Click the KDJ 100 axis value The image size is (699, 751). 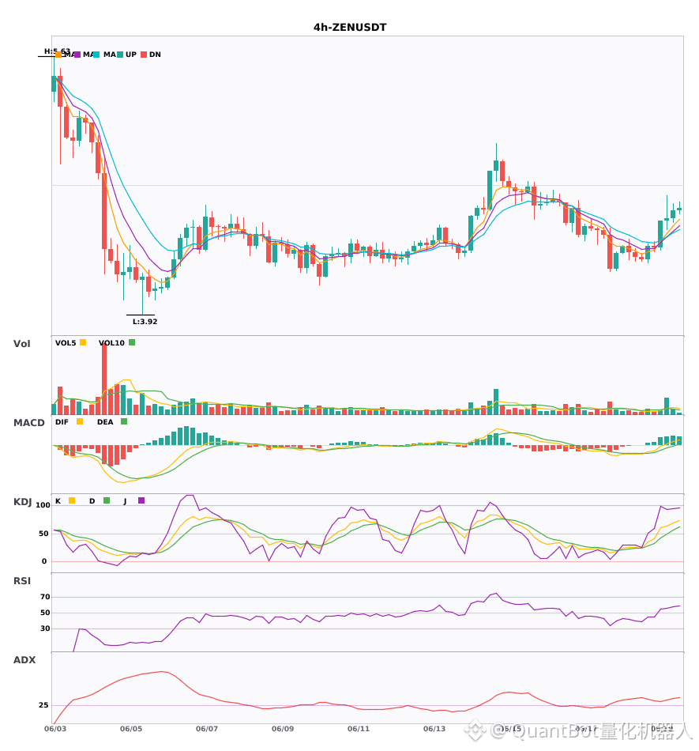(43, 505)
